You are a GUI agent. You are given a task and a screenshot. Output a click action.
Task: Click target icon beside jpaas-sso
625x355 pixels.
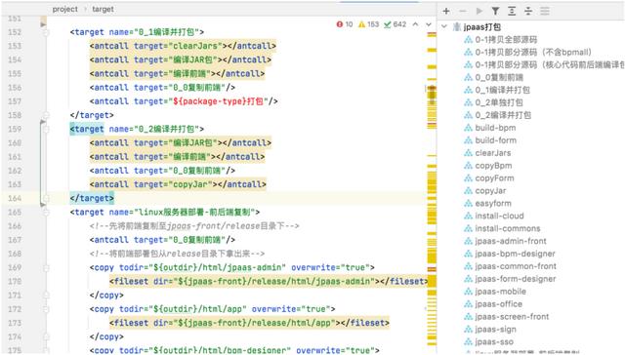469,342
